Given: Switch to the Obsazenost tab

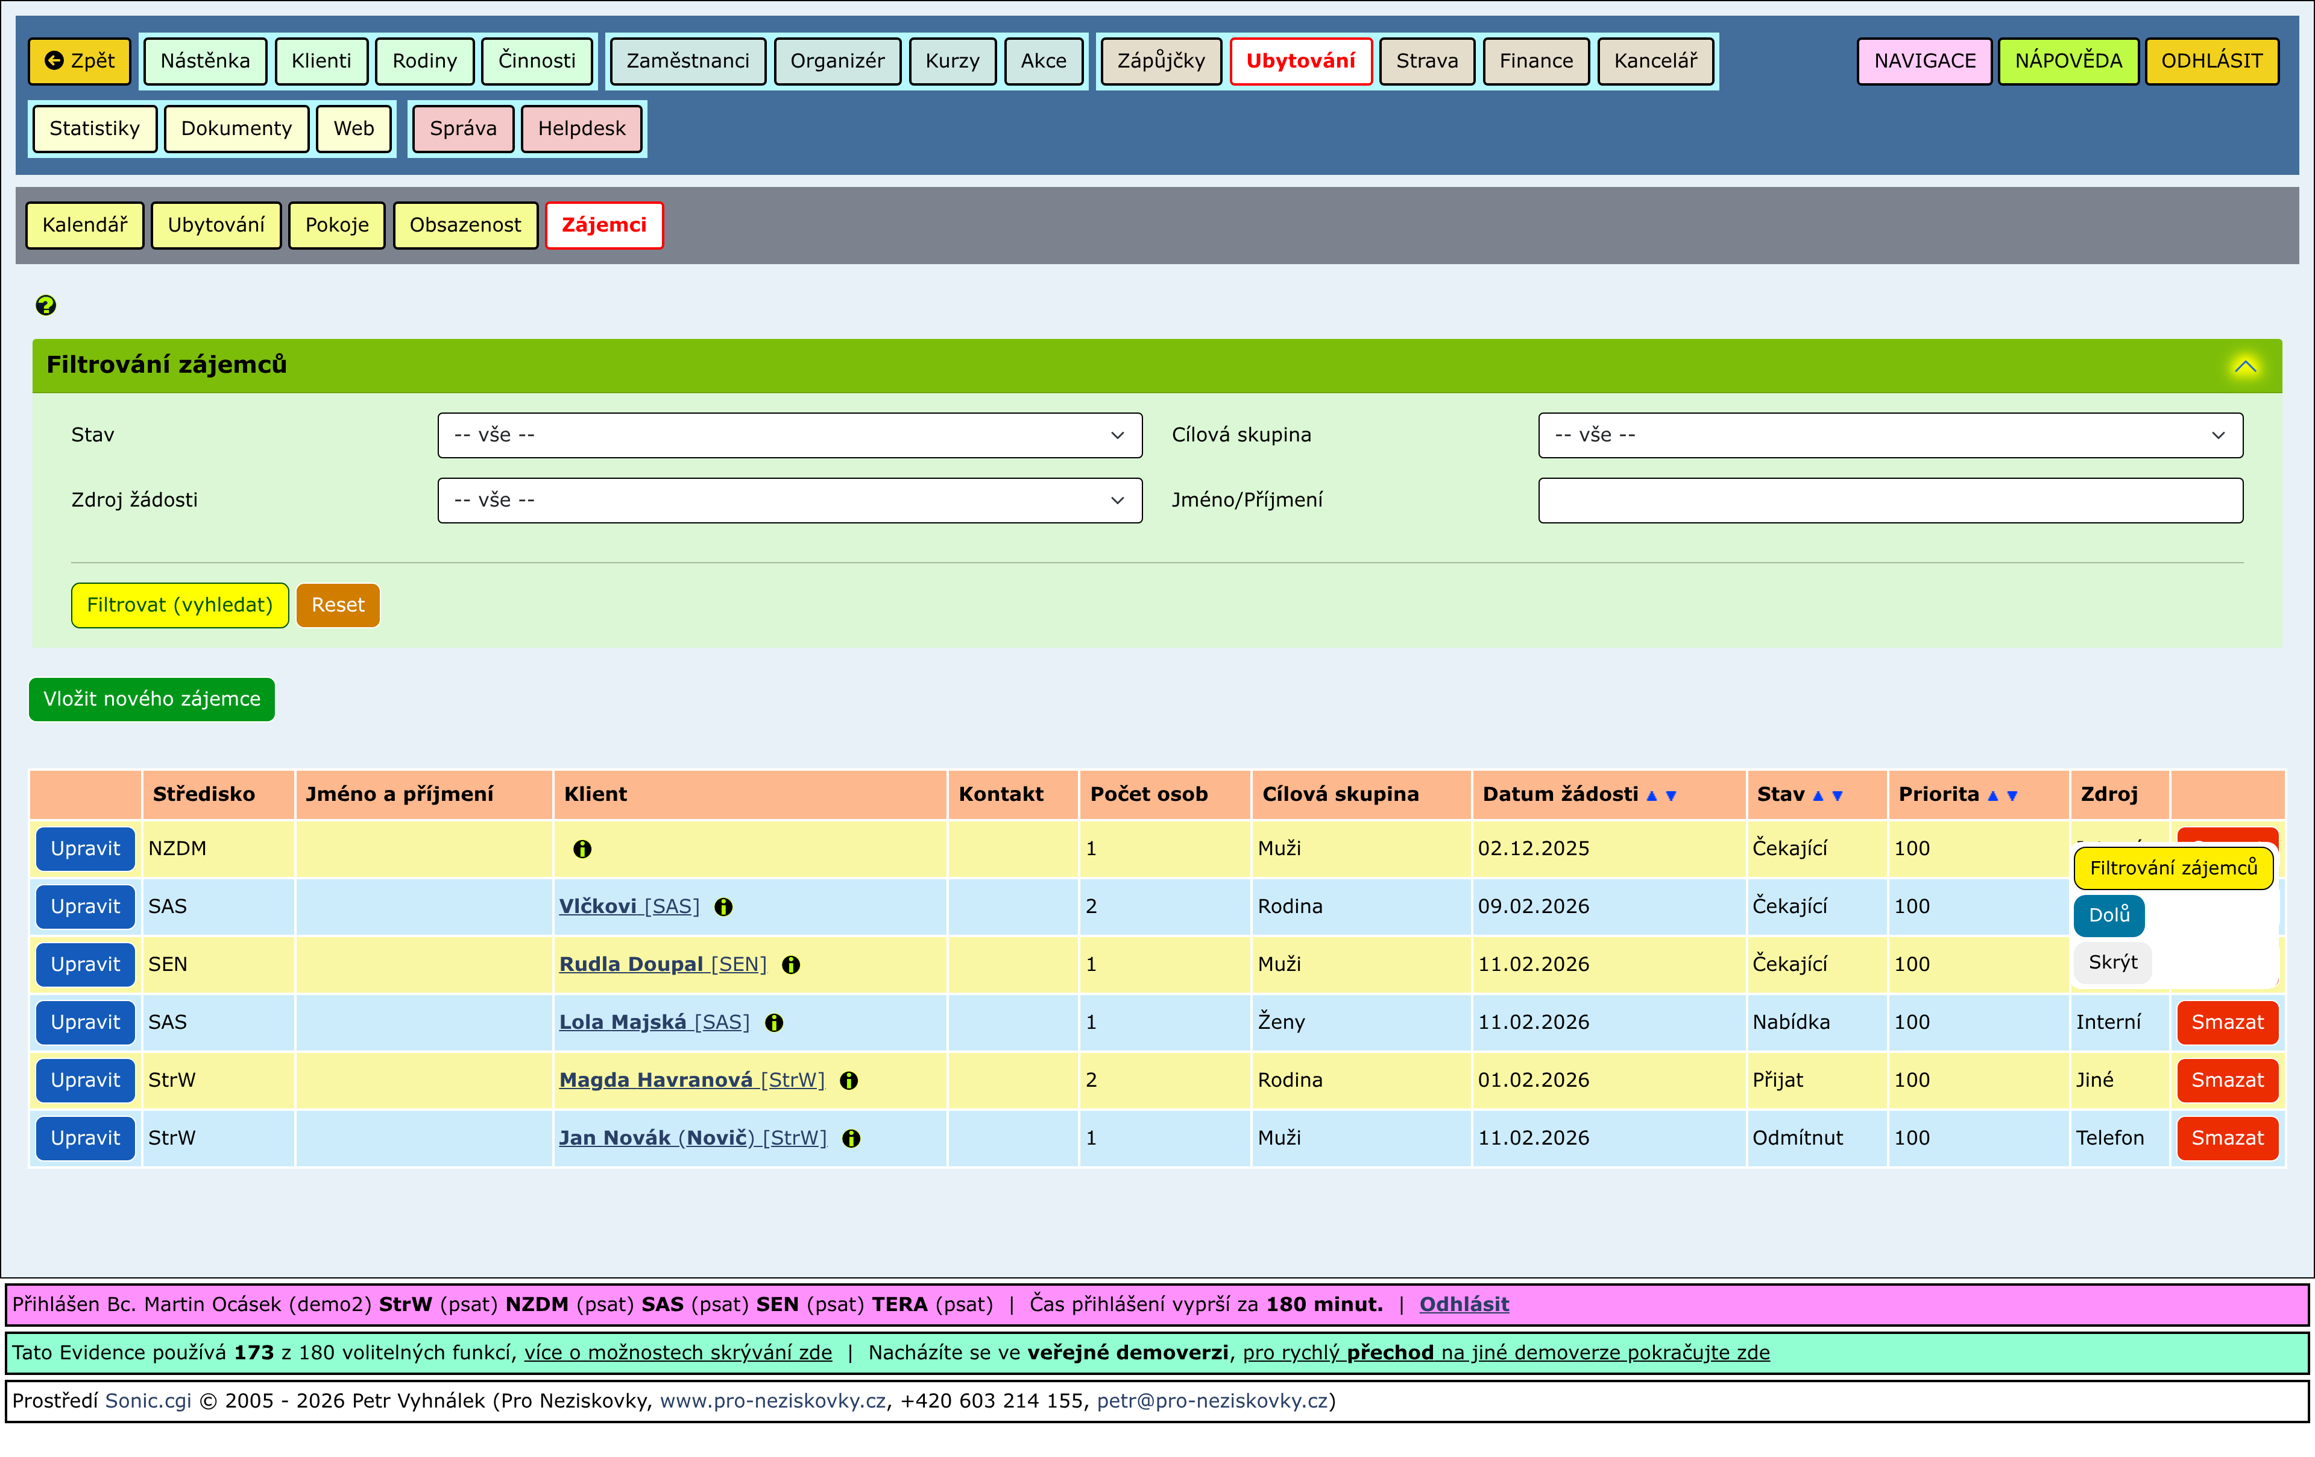Looking at the screenshot, I should coord(464,225).
